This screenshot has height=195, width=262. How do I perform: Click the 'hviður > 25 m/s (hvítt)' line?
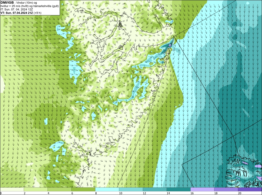(14, 6)
